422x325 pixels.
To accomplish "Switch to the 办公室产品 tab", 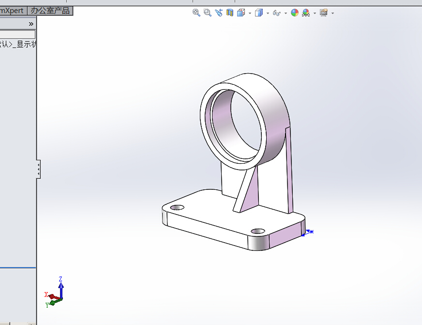I will (x=50, y=11).
